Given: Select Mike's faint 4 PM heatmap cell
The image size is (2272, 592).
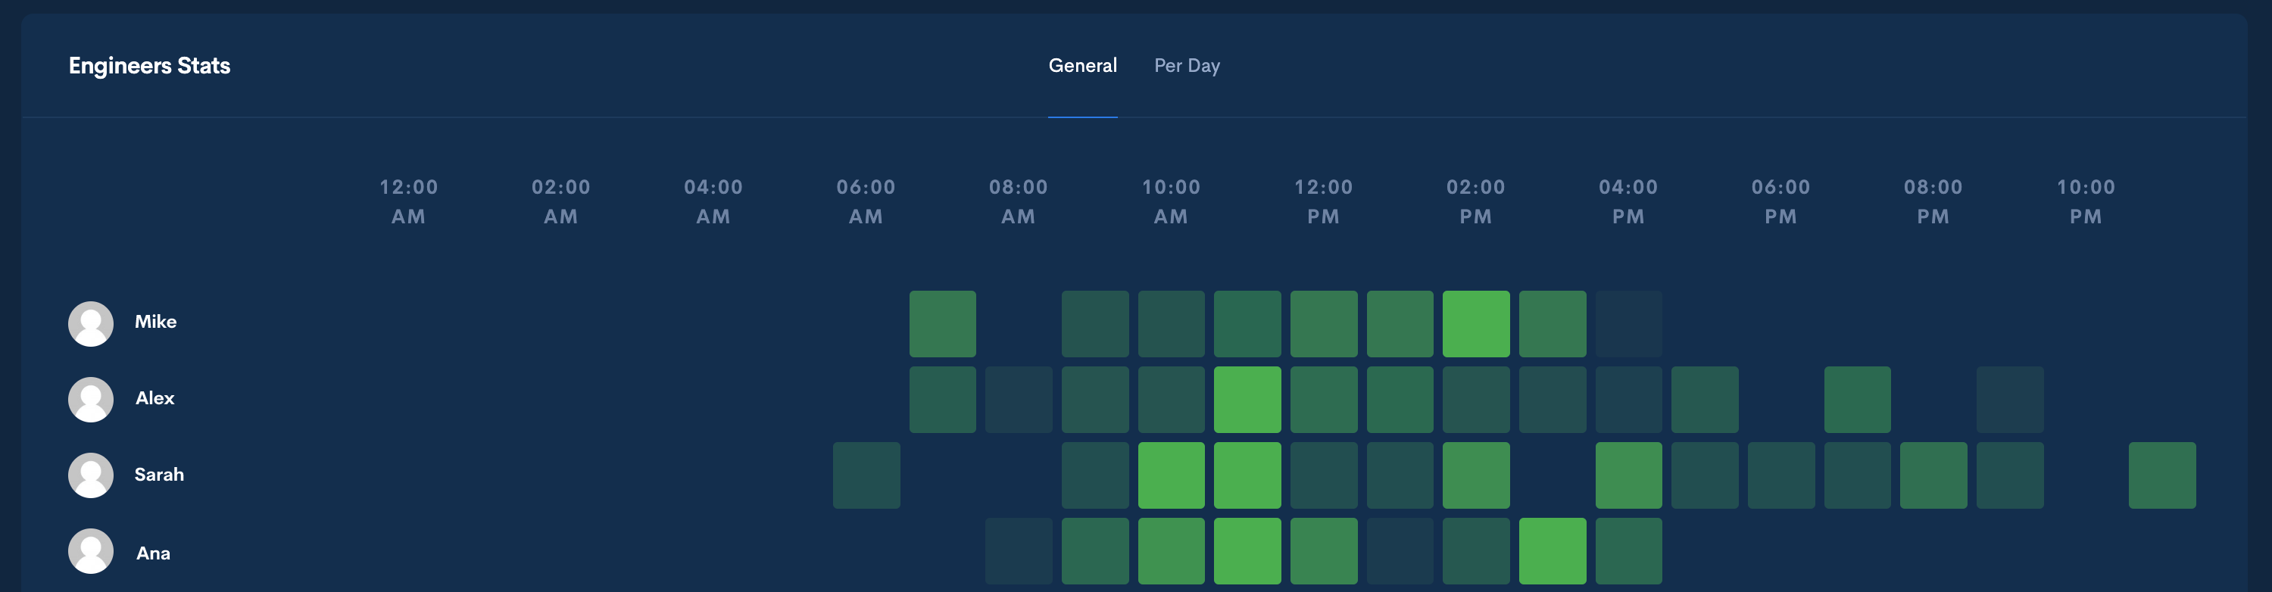Looking at the screenshot, I should (x=1629, y=324).
